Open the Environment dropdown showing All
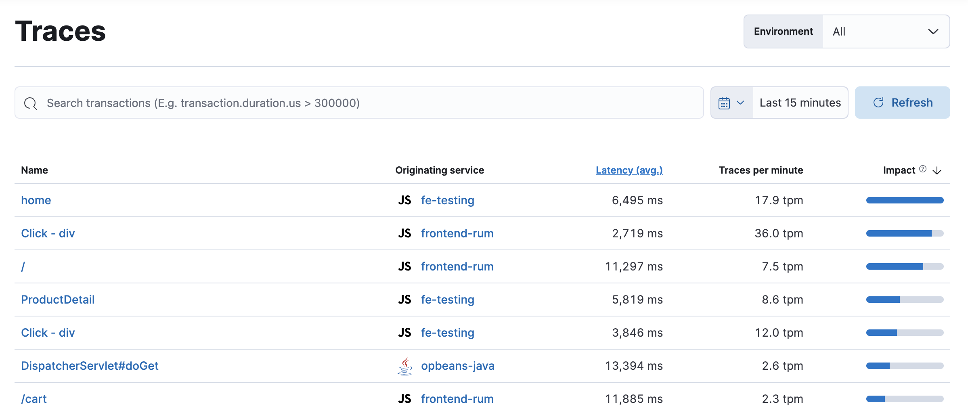The height and width of the screenshot is (415, 968). pos(887,31)
